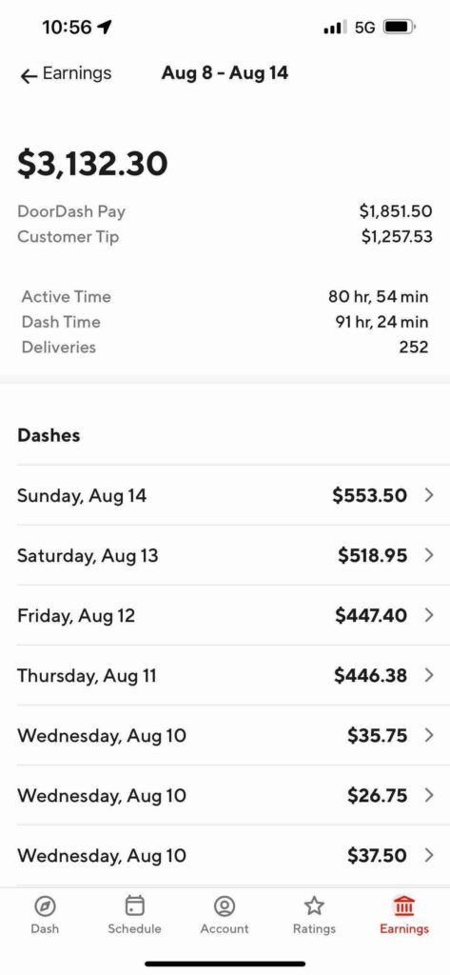450x975 pixels.
Task: Tap the back arrow beside Earnings
Action: (x=29, y=76)
